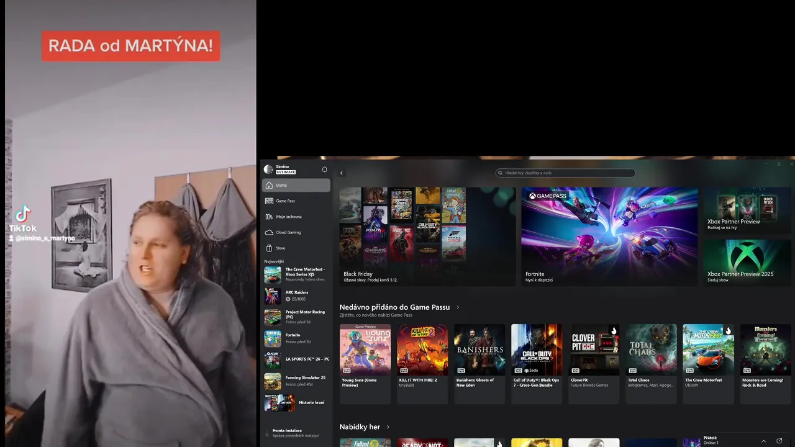Open Farming Simulator 25 in the sidebar
This screenshot has height=447, width=795.
pyautogui.click(x=296, y=381)
